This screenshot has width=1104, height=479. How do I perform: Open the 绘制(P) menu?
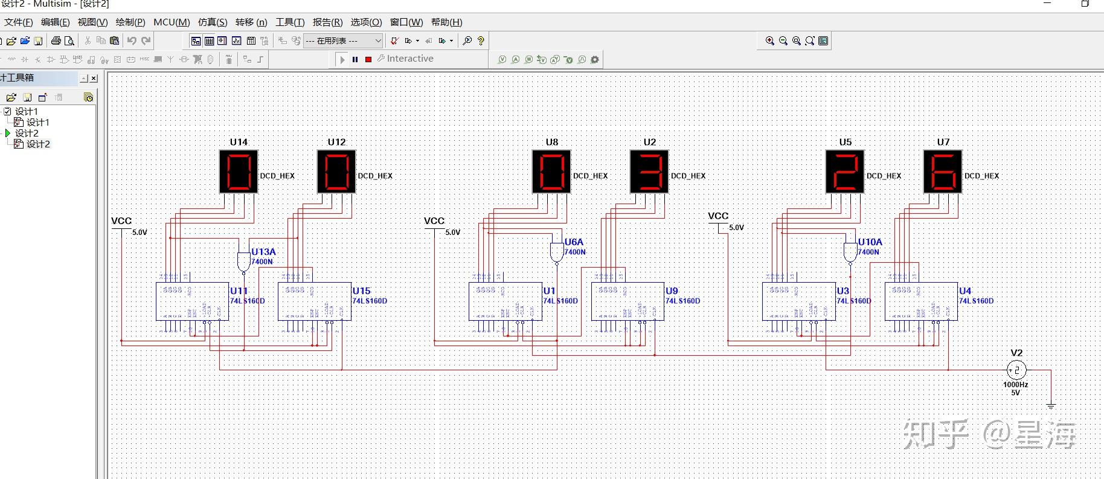click(x=130, y=22)
